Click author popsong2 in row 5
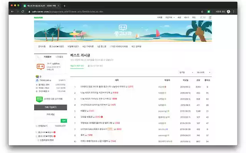The height and width of the screenshot is (153, 246). [163, 111]
